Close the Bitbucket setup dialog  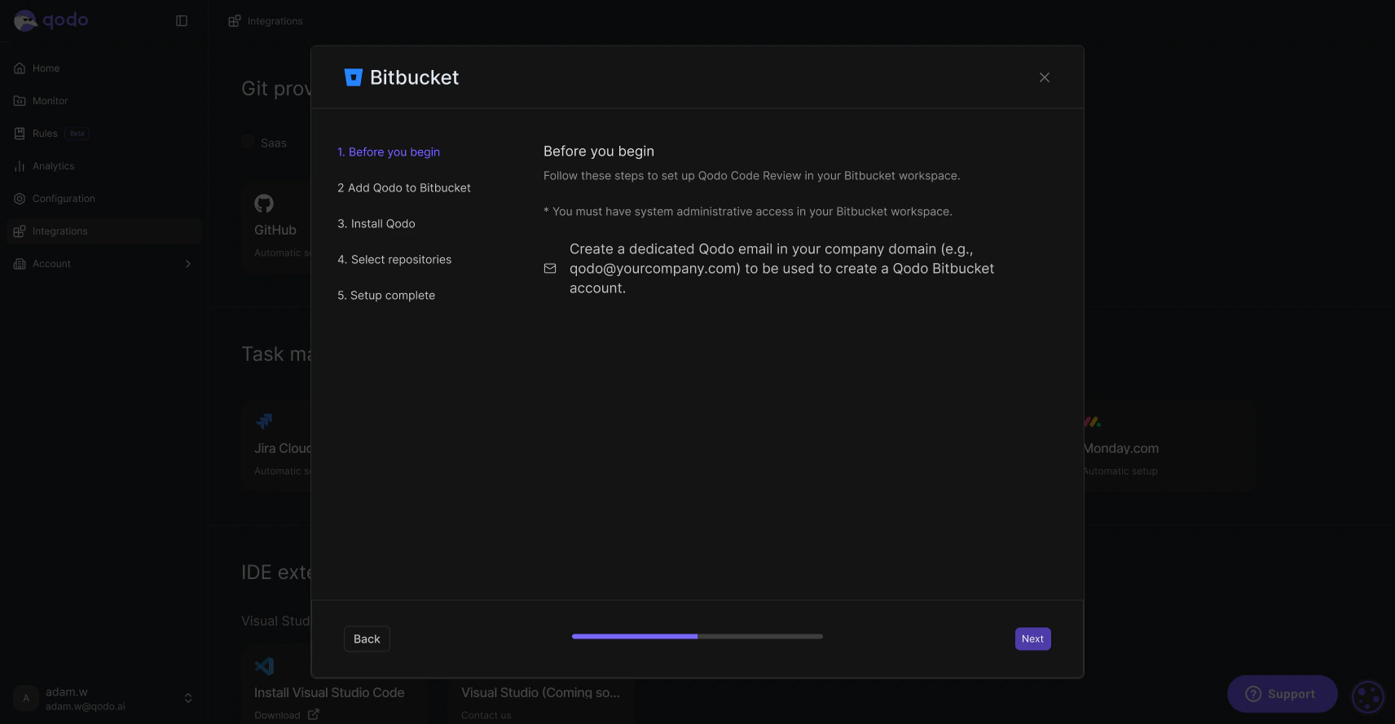(x=1045, y=77)
